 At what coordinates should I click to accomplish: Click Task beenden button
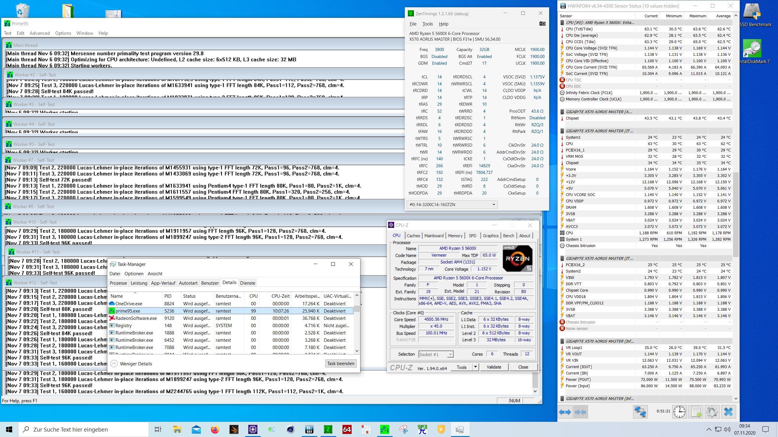340,364
